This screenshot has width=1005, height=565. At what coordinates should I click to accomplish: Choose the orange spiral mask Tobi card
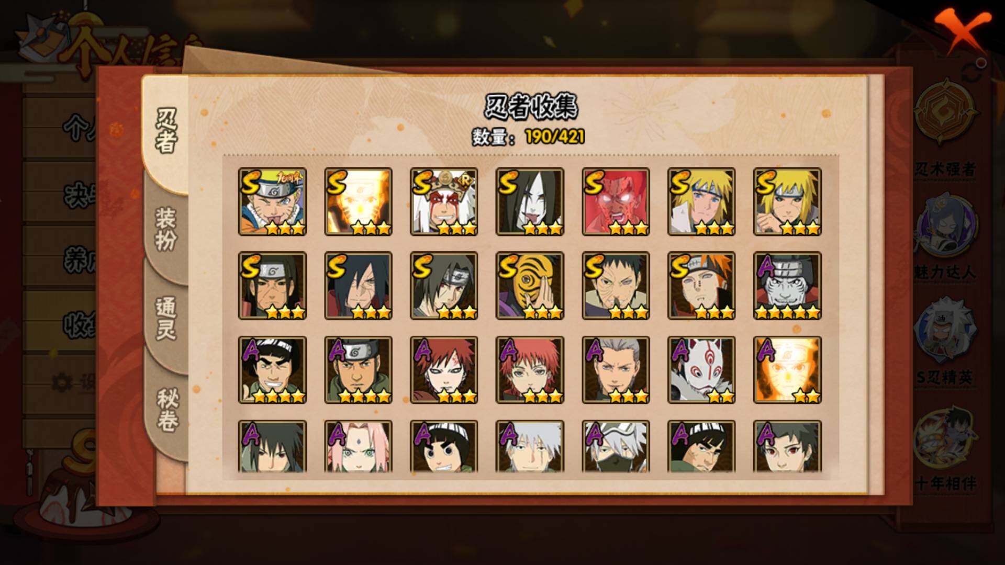coord(530,286)
